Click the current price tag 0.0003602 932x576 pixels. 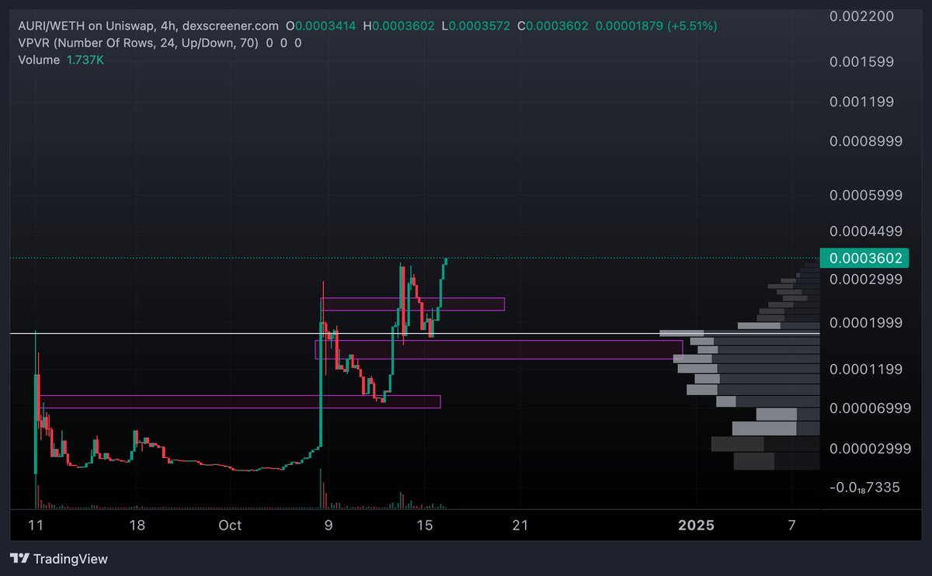tap(866, 258)
